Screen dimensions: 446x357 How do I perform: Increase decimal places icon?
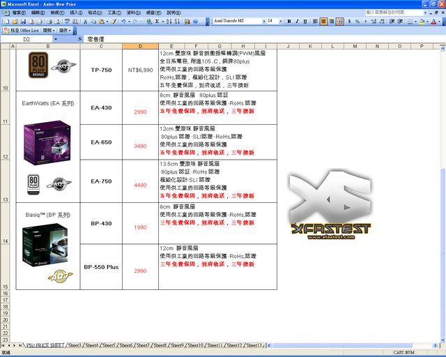374,22
